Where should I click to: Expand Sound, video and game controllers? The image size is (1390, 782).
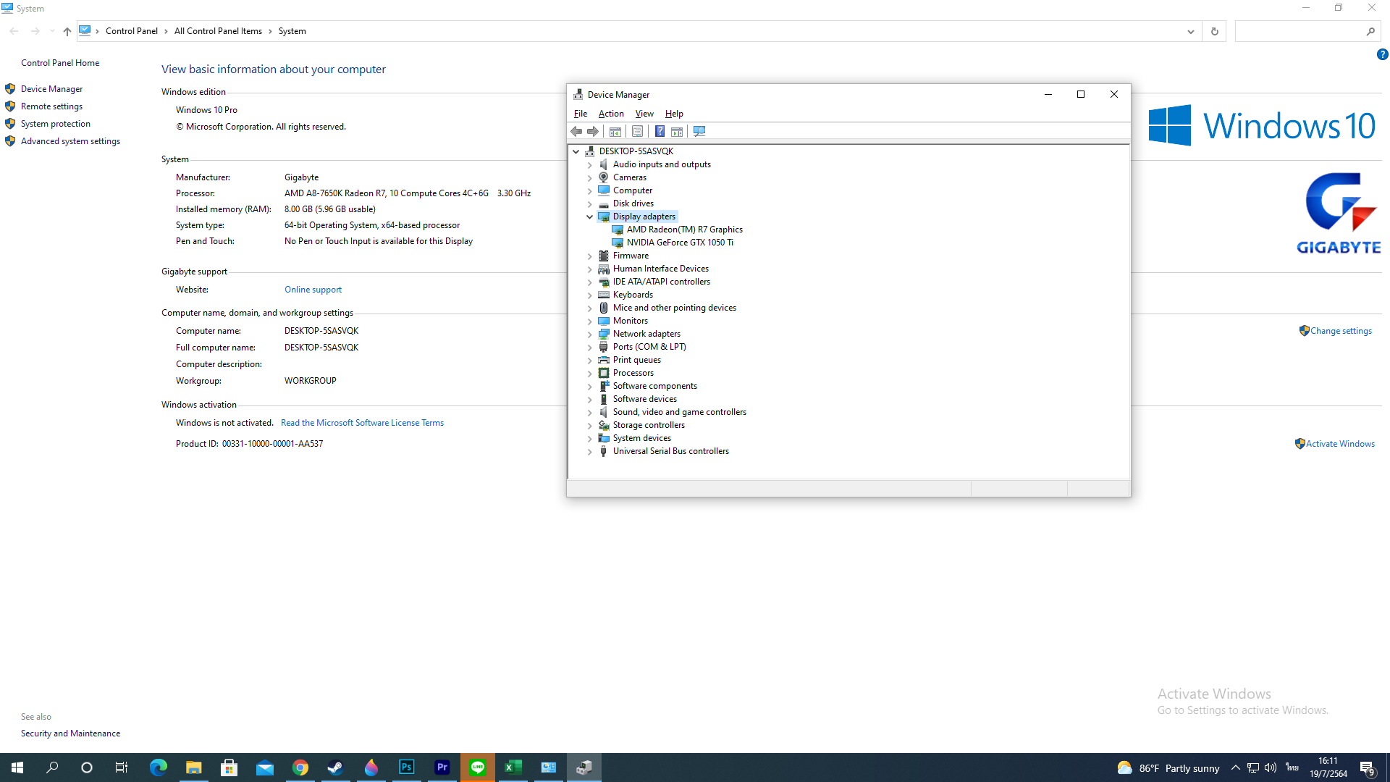pos(590,412)
